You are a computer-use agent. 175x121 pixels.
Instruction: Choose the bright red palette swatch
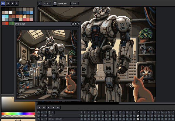[x=7, y=23]
